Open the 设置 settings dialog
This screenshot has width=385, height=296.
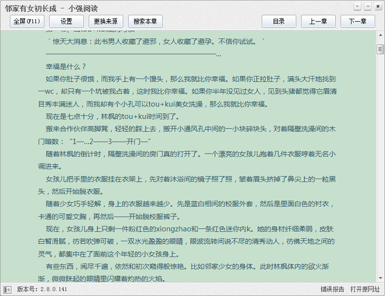point(67,21)
